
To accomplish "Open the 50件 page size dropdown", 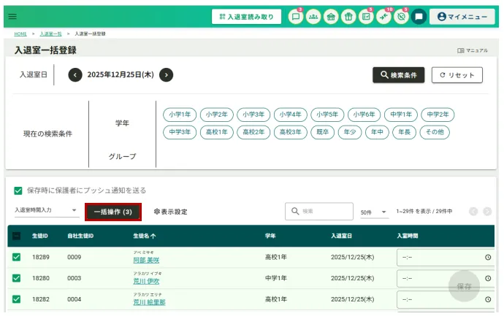I will click(x=375, y=212).
